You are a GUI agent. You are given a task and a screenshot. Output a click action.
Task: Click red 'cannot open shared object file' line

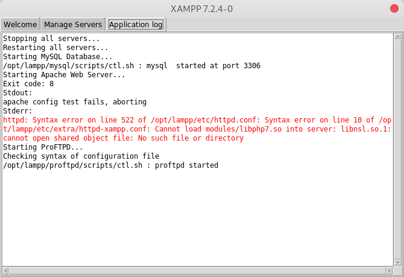pyautogui.click(x=123, y=138)
